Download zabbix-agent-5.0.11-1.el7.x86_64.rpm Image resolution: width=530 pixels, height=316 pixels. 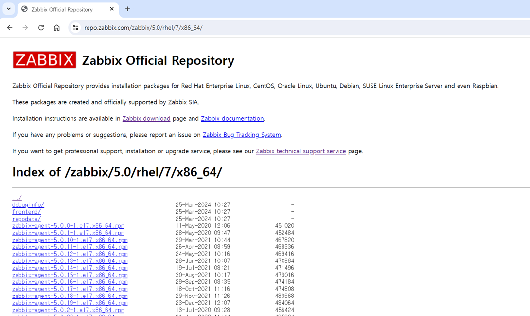point(70,247)
